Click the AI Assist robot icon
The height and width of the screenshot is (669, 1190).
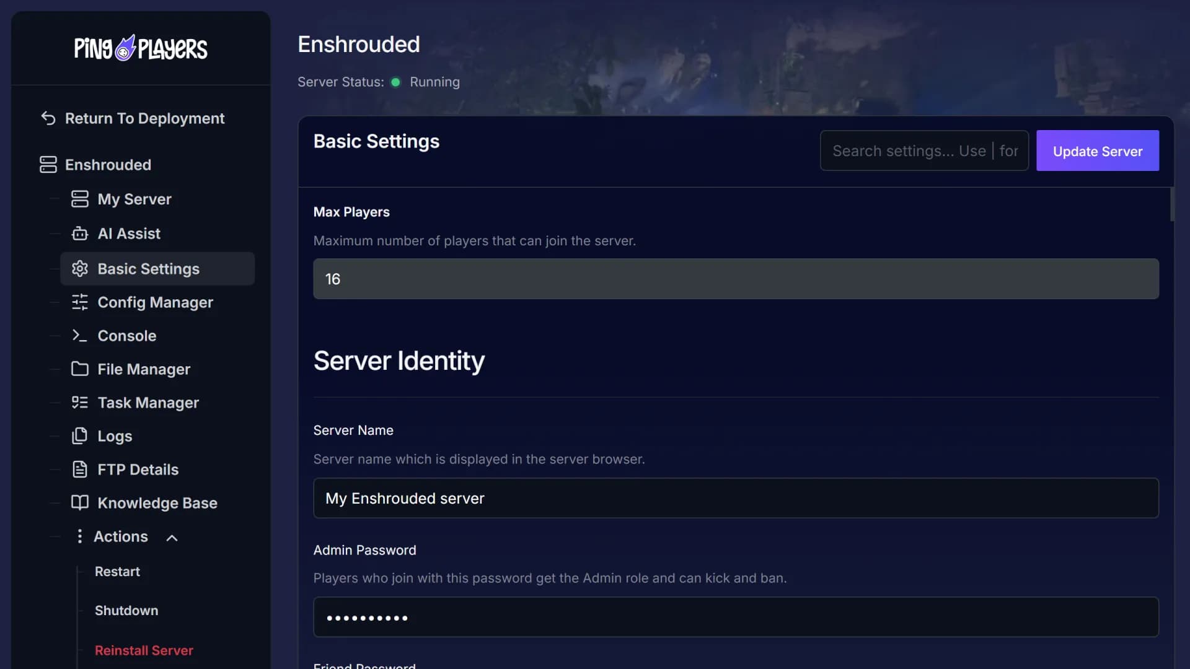point(80,234)
